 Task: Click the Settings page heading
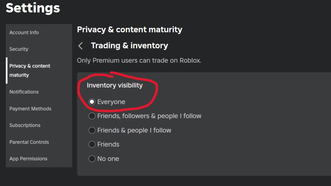click(32, 8)
